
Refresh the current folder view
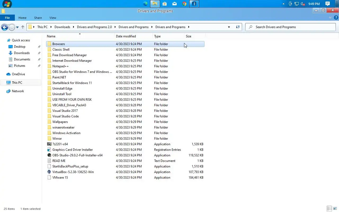click(238, 27)
